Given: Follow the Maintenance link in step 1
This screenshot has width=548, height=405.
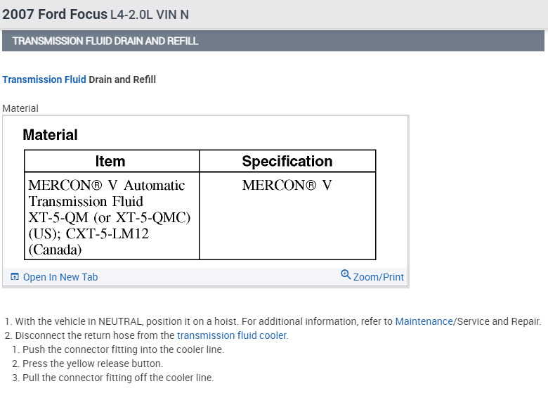Looking at the screenshot, I should point(424,321).
